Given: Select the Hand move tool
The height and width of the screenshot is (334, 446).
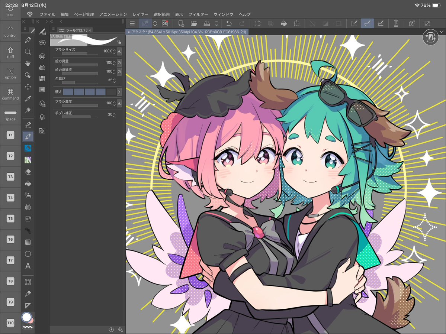Looking at the screenshot, I should [28, 63].
